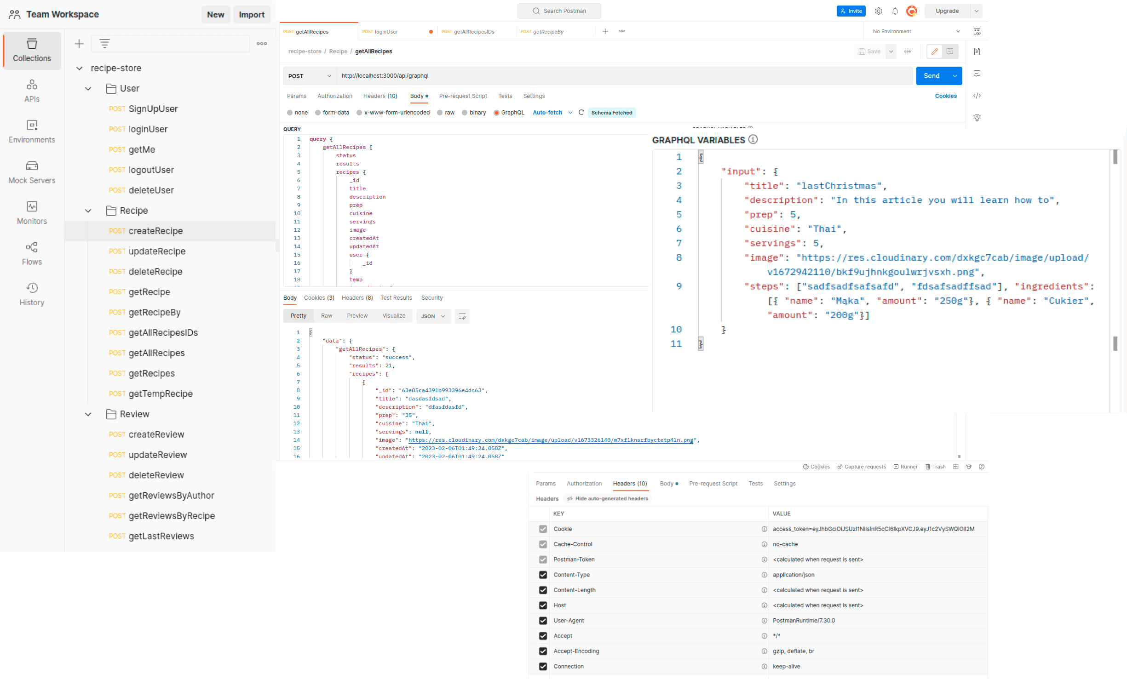
Task: Open the notifications bell icon
Action: pyautogui.click(x=895, y=11)
